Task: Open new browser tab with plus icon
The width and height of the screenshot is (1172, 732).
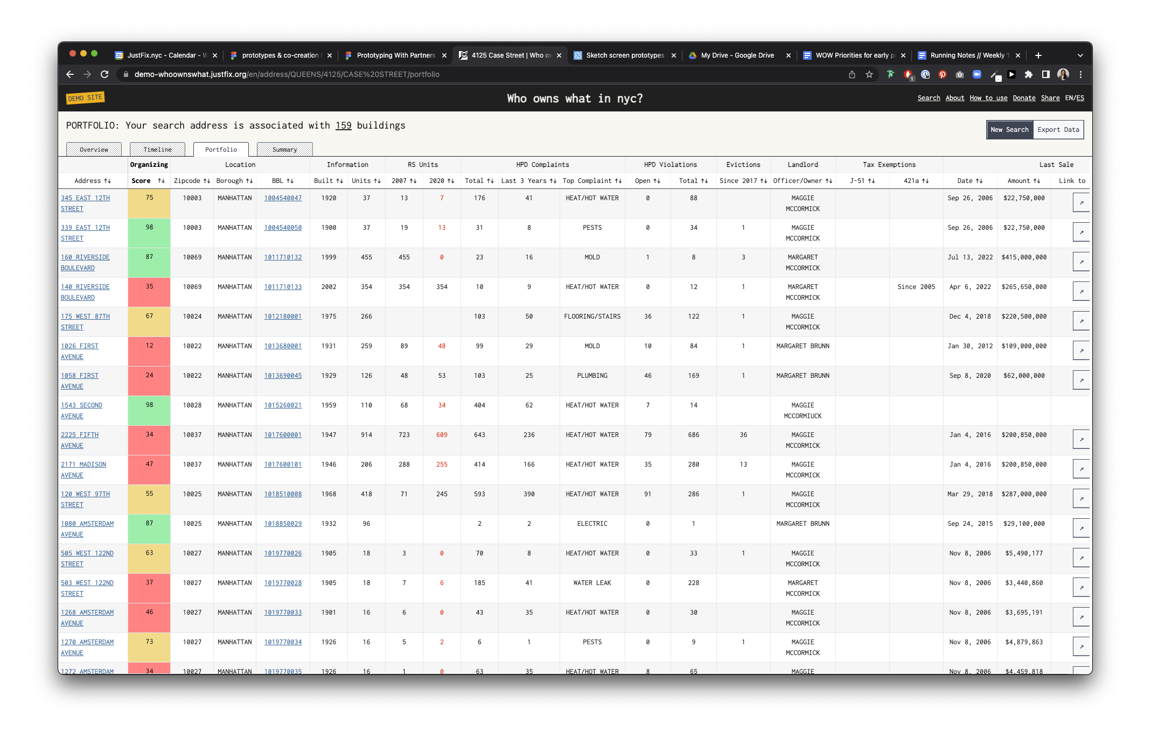Action: click(1038, 55)
